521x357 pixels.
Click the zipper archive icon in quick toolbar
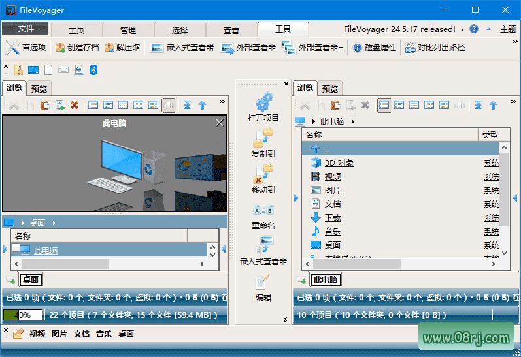tap(18, 70)
